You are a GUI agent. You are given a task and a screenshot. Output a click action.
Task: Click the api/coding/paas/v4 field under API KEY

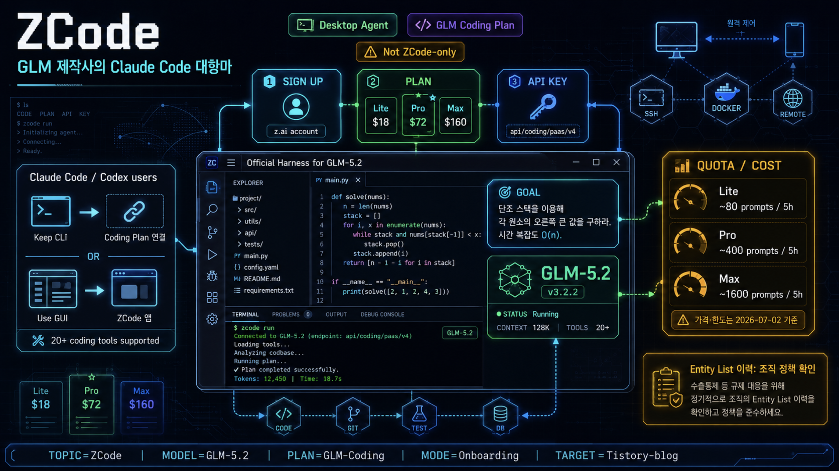coord(543,131)
